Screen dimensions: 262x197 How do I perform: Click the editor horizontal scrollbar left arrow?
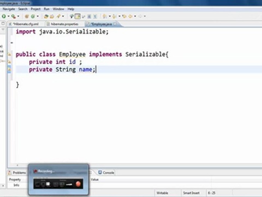[x=17, y=165]
